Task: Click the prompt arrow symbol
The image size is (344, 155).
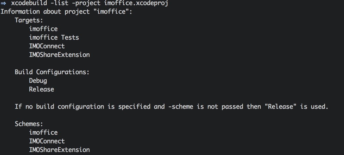Action: (3, 3)
